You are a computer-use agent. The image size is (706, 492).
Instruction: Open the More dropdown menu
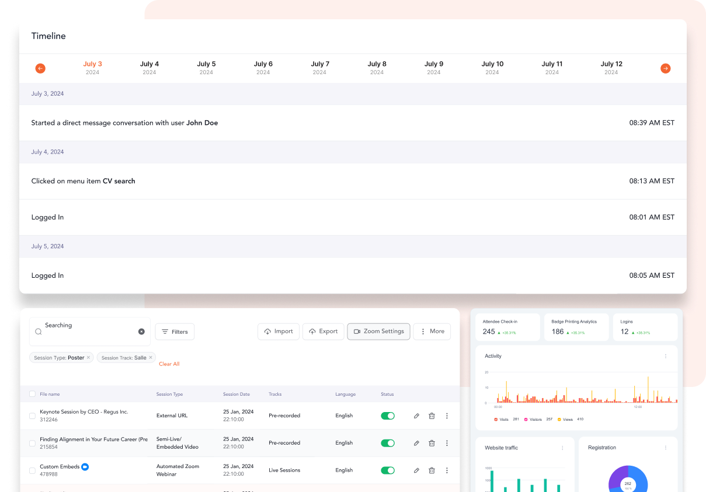[x=431, y=332]
